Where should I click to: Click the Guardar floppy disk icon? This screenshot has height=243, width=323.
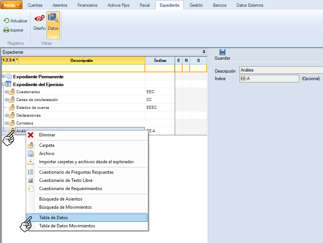click(222, 52)
